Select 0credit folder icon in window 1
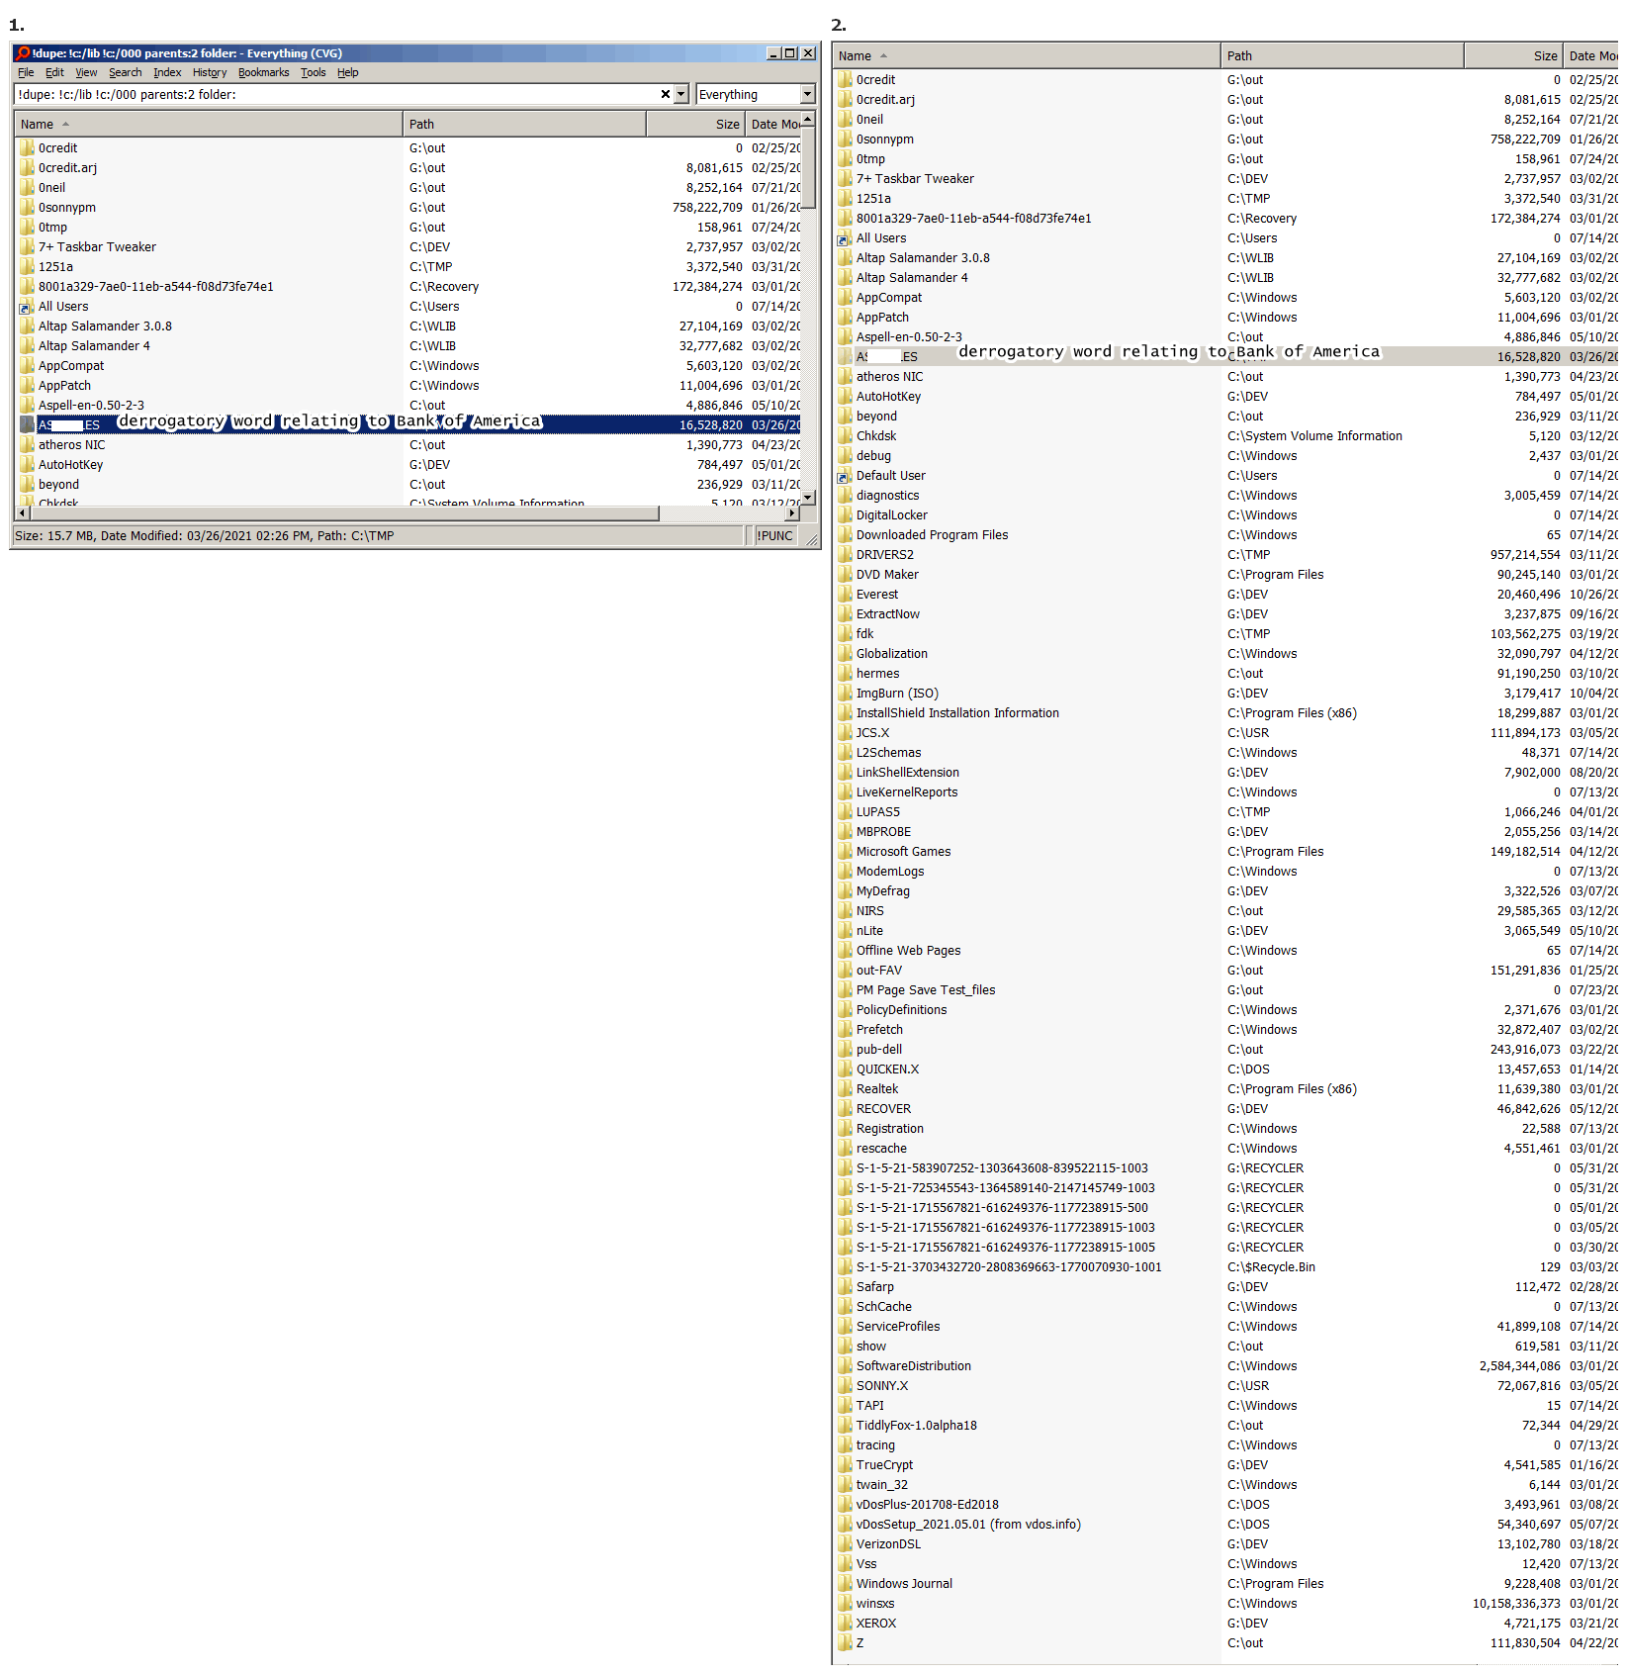Viewport: 1627px width, 1674px height. pyautogui.click(x=27, y=147)
